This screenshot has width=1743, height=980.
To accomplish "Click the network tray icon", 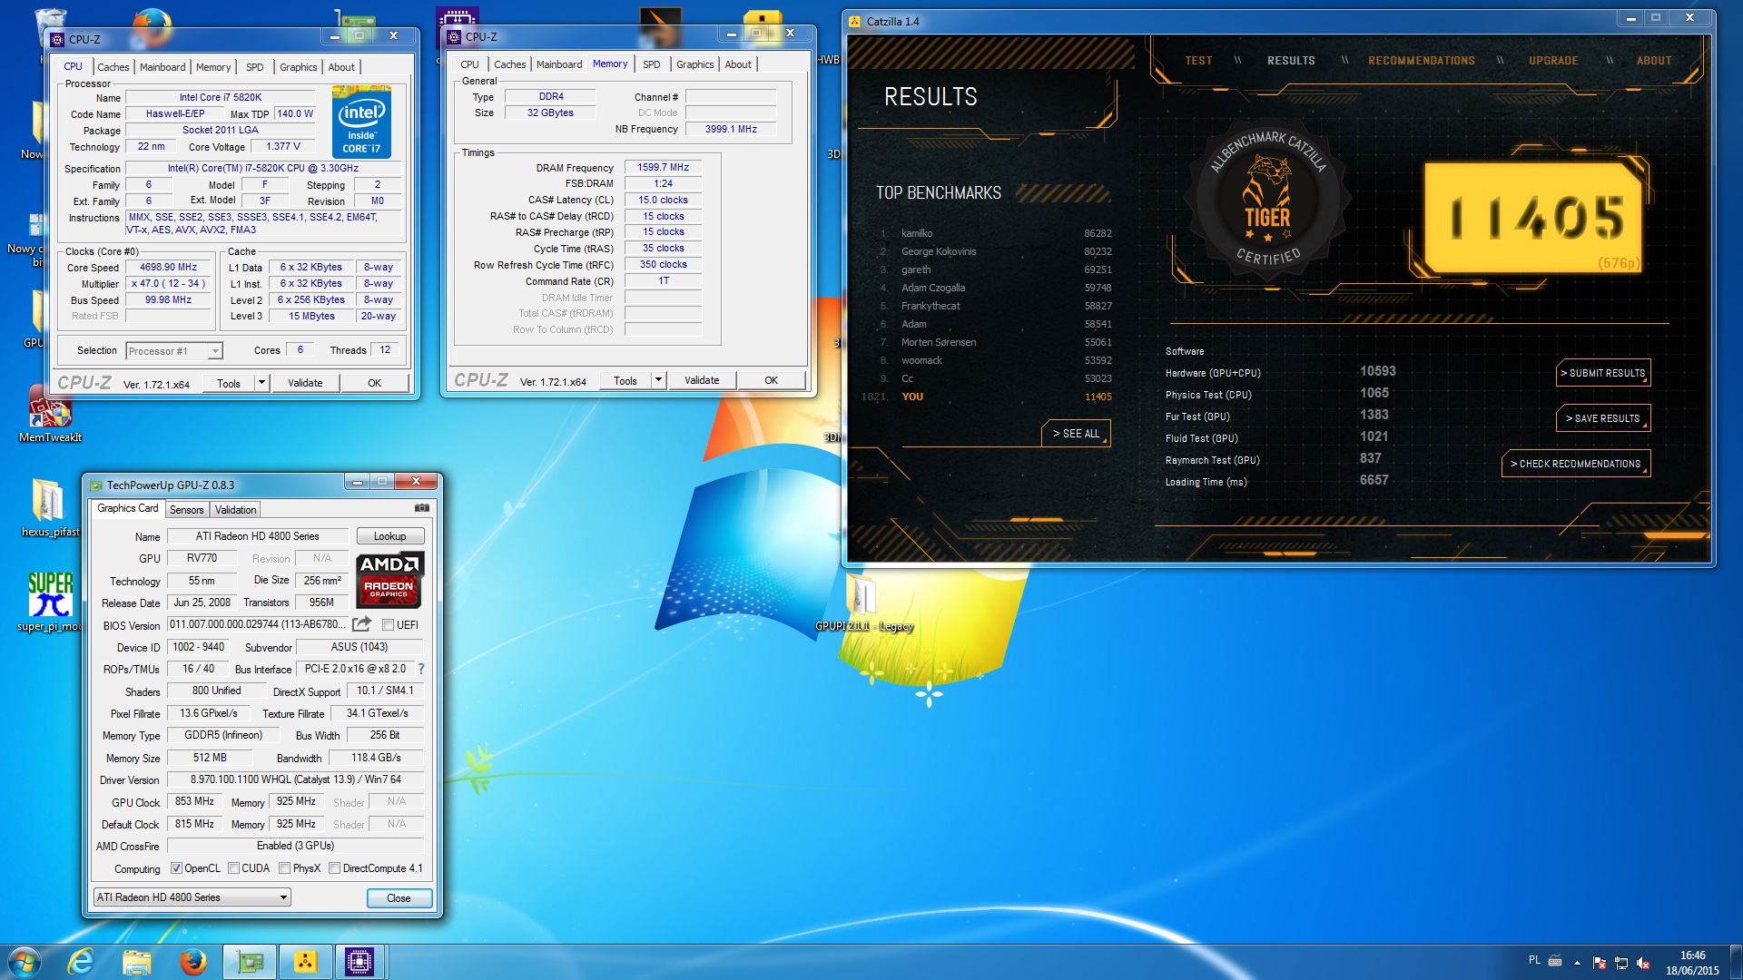I will point(1621,963).
